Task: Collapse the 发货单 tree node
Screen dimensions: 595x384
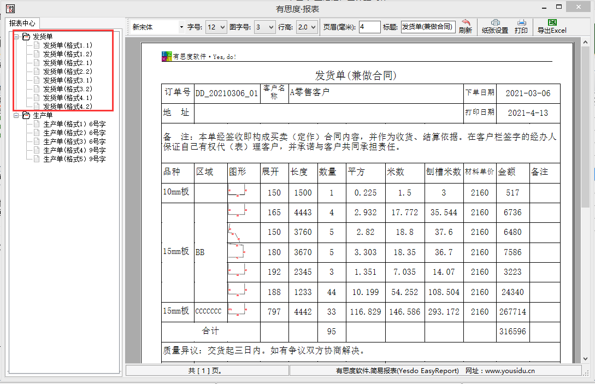Action: point(16,37)
